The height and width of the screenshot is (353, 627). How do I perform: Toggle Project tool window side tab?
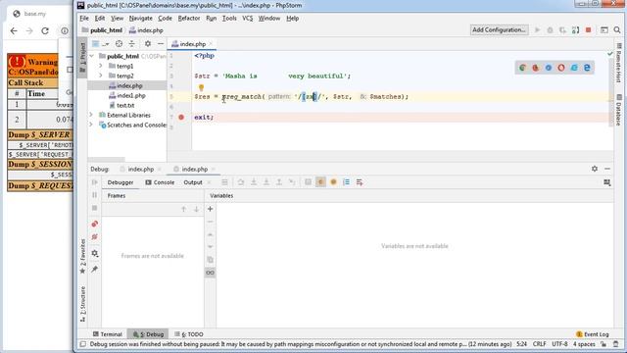pos(82,57)
